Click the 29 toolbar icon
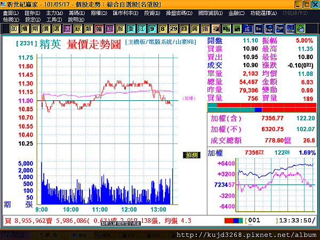The width and height of the screenshot is (320, 240). coord(173,29)
